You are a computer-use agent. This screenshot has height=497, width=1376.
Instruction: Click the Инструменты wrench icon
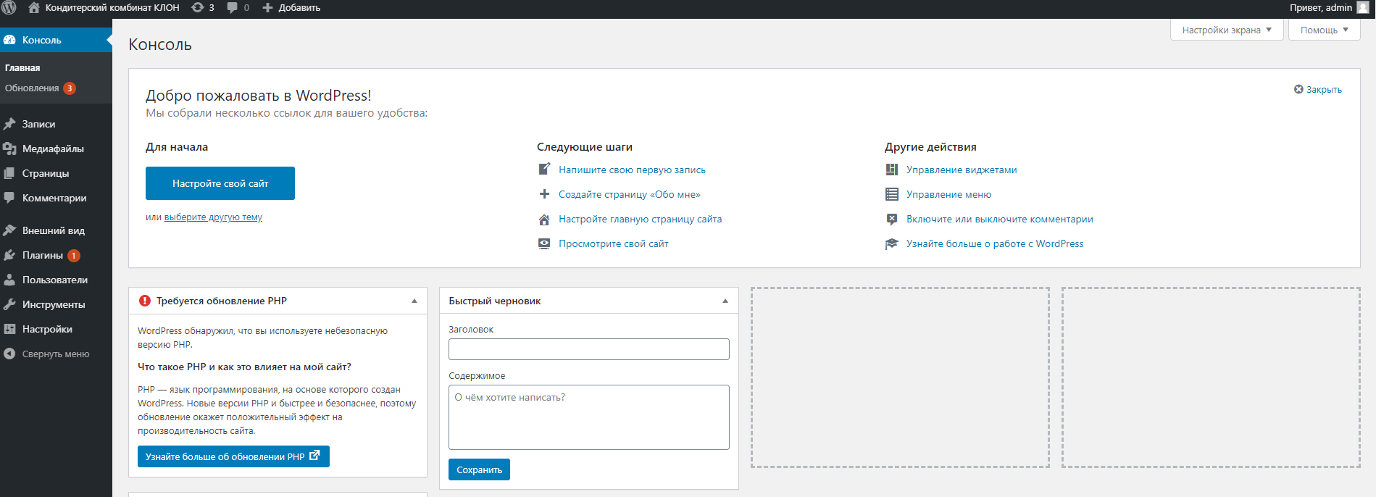pyautogui.click(x=9, y=304)
